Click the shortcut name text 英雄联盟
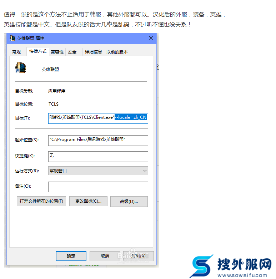Image resolution: width=276 pixels, height=279 pixels. 50,70
